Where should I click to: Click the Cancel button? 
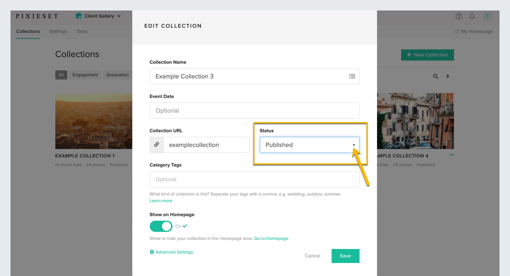coord(312,256)
